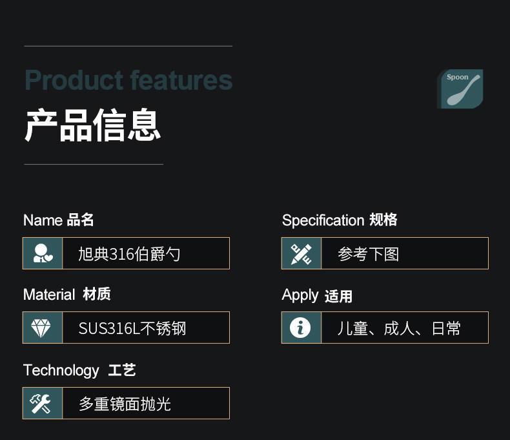Select the apply field reading 儿童、成人、日常

click(404, 328)
